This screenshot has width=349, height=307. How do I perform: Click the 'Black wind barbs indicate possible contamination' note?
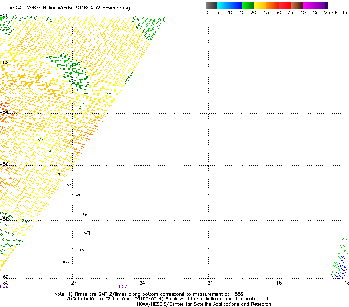220,299
